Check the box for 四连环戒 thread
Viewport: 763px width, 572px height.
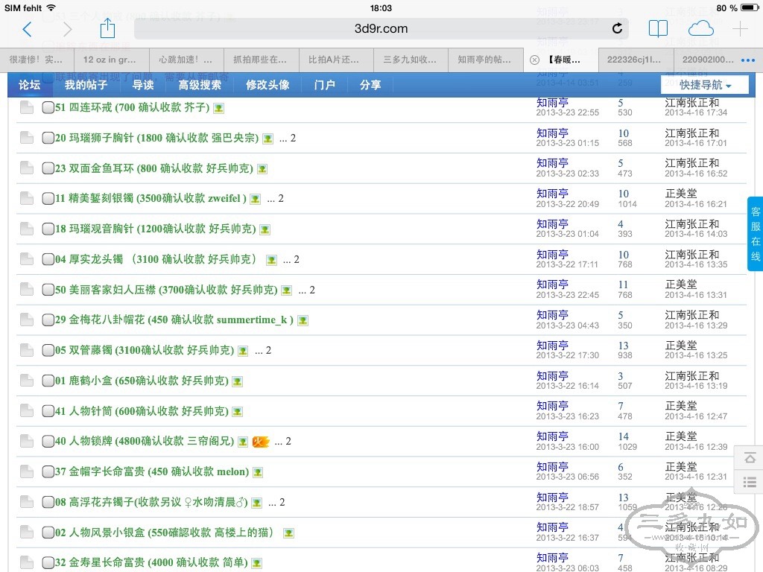pos(48,107)
